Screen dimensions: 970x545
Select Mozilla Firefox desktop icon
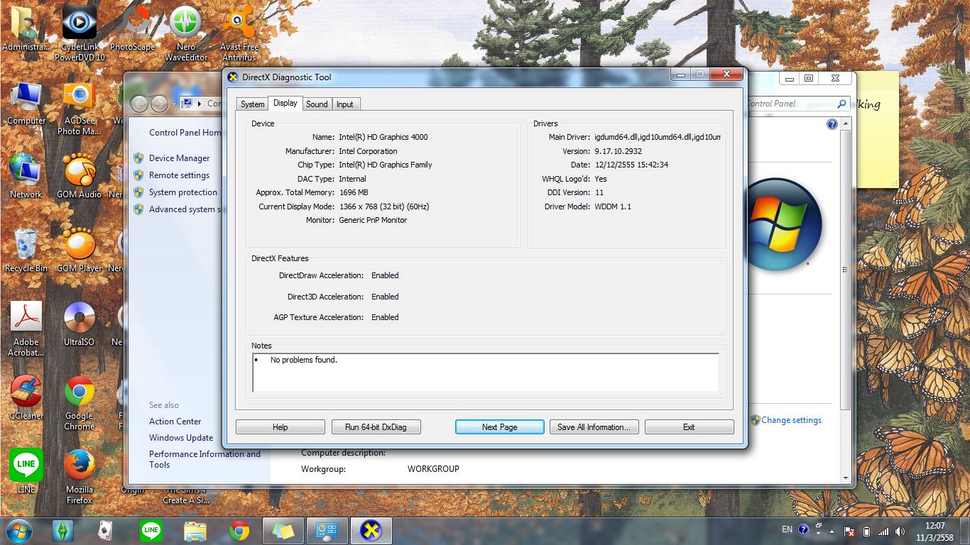(x=79, y=476)
